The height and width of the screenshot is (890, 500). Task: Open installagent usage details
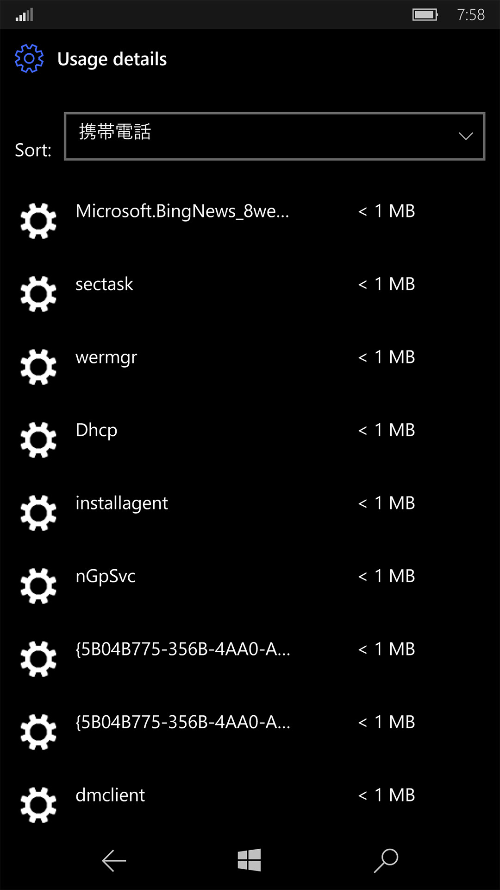tap(122, 503)
